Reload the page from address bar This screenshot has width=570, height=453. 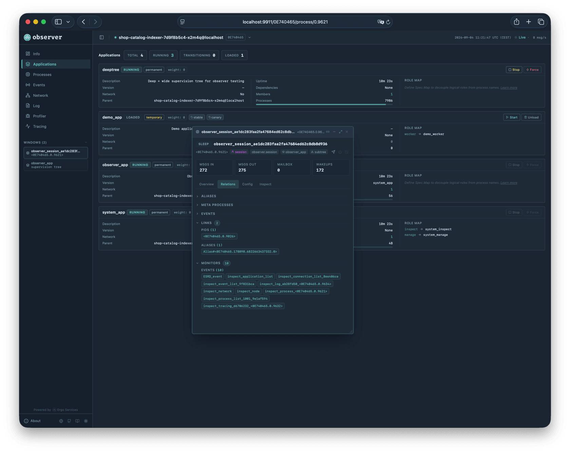[x=388, y=22]
